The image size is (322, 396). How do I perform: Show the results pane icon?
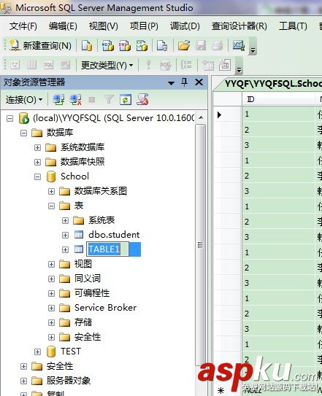click(x=65, y=65)
